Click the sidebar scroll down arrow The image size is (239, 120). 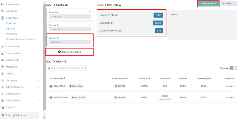44,118
